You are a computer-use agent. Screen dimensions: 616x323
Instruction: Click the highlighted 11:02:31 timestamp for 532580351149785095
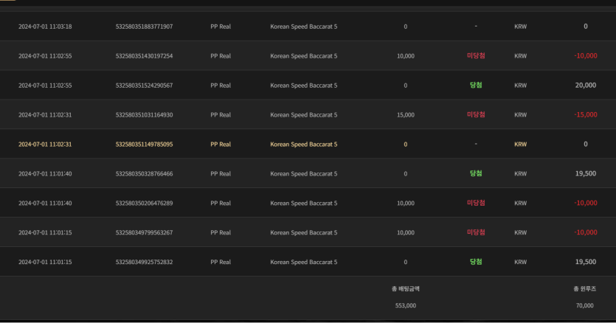click(x=45, y=145)
